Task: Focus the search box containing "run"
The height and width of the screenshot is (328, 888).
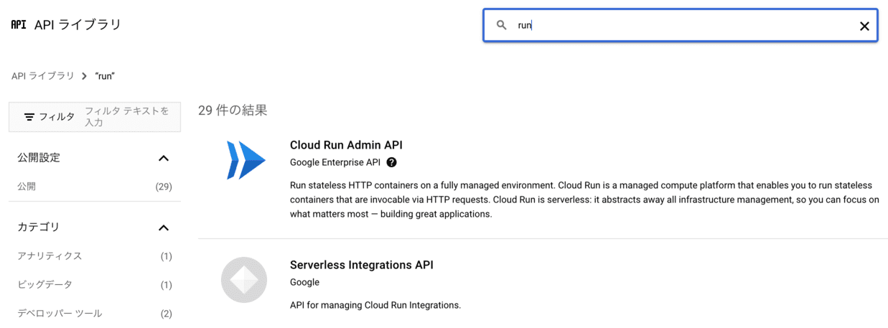Action: point(682,25)
